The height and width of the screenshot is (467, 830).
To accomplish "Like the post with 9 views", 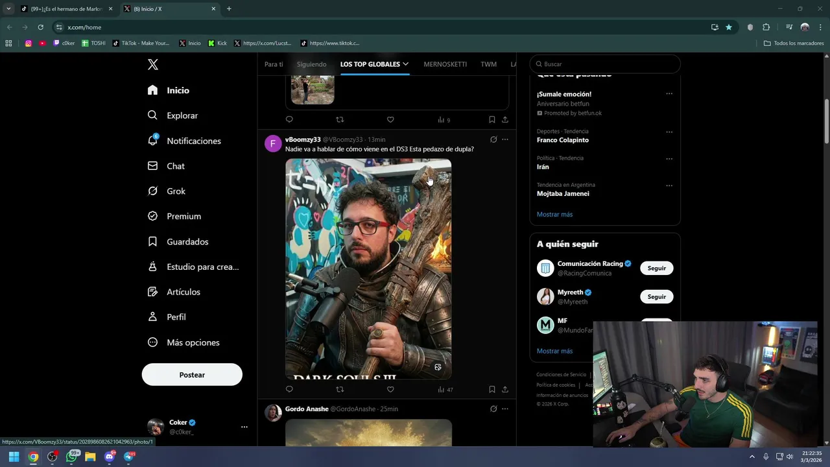I will (390, 119).
